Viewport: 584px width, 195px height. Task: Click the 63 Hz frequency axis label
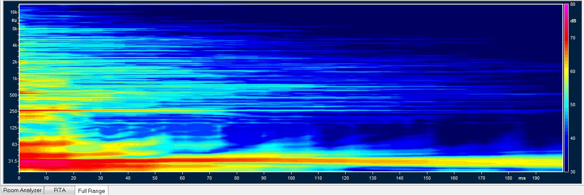15,144
